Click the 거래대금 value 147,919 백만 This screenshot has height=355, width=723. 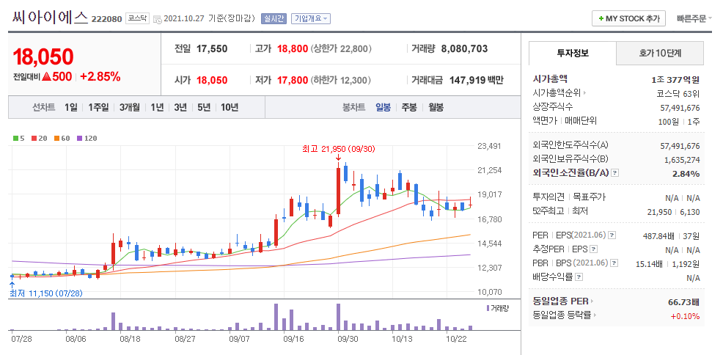(475, 80)
